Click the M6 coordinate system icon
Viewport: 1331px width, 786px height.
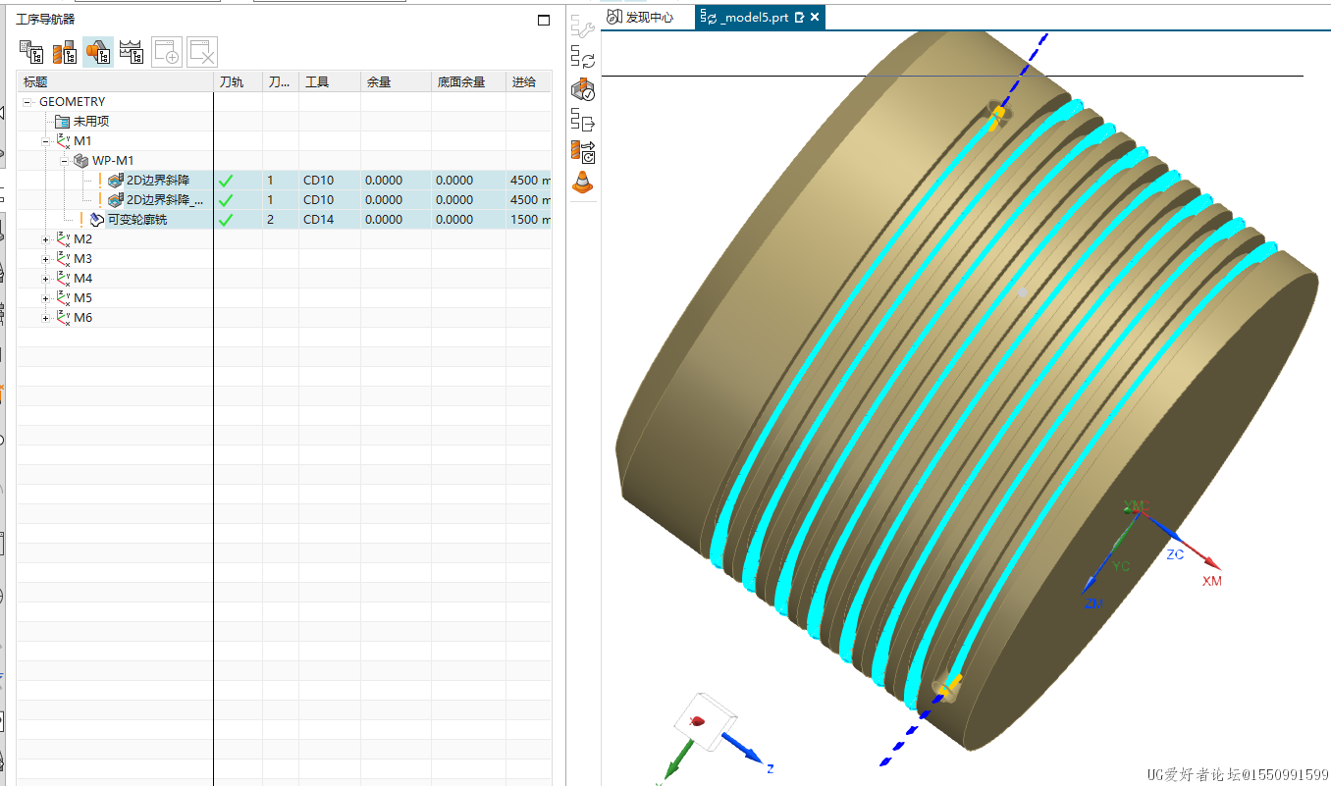pos(64,318)
